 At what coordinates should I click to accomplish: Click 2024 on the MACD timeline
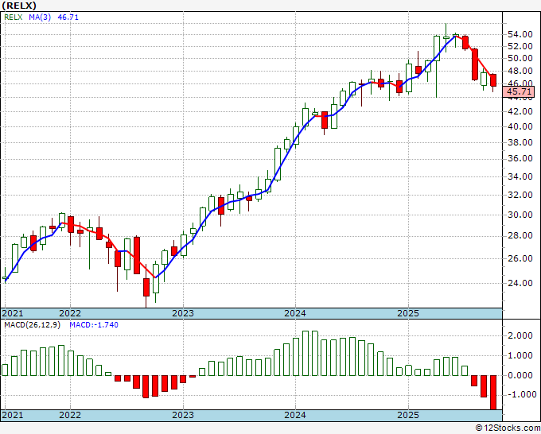click(x=295, y=415)
